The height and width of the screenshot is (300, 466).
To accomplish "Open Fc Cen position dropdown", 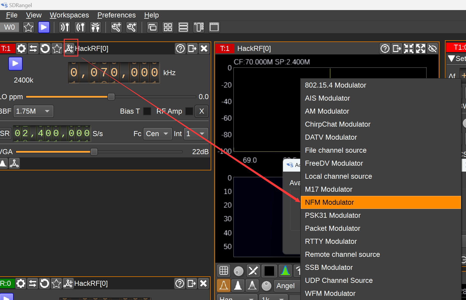I will coord(158,134).
